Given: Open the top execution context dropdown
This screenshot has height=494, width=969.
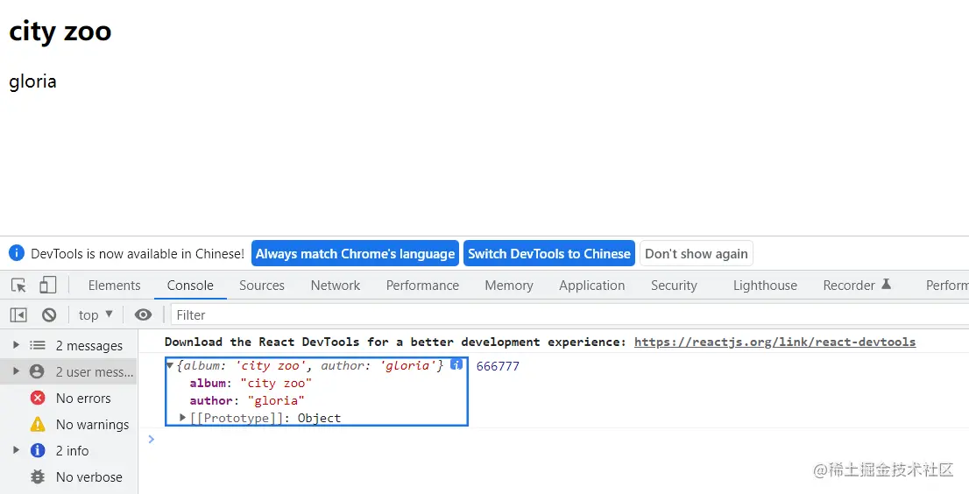Looking at the screenshot, I should pyautogui.click(x=95, y=315).
